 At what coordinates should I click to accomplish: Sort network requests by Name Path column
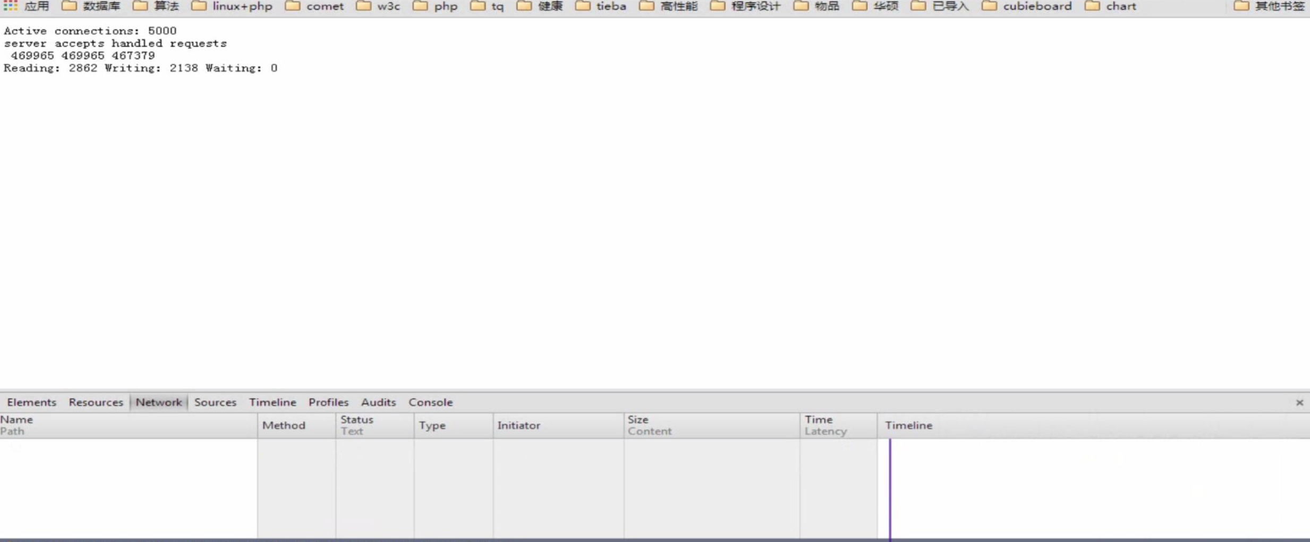[x=129, y=425]
